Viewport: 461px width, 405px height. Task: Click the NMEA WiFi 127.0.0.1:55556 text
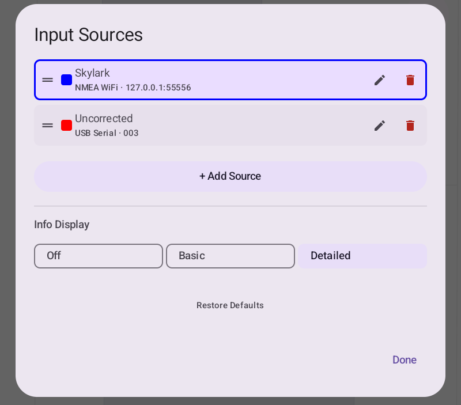click(x=133, y=88)
